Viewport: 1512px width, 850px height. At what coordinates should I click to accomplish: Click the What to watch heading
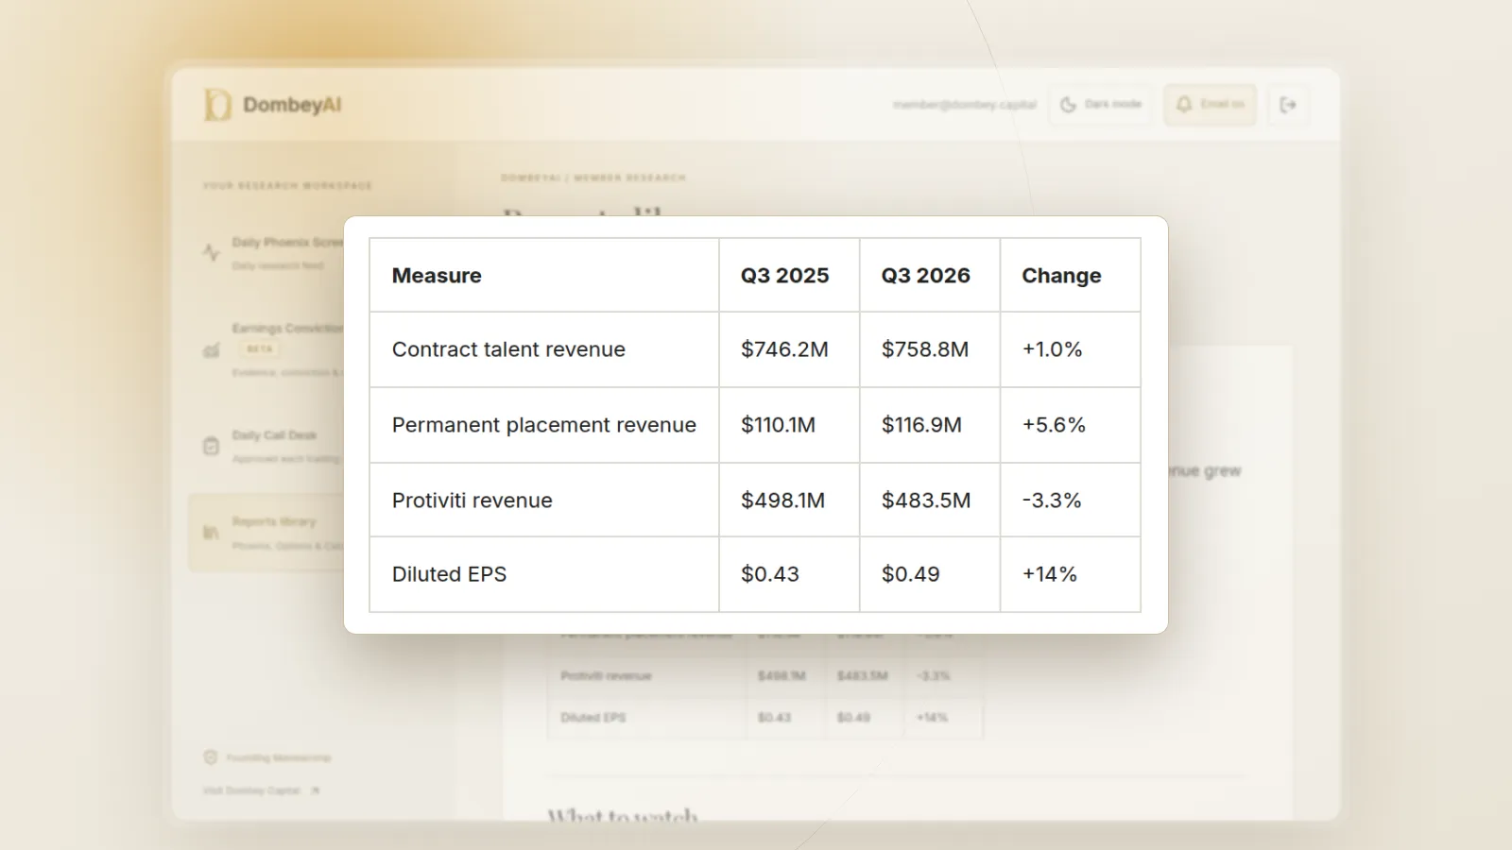tap(623, 815)
